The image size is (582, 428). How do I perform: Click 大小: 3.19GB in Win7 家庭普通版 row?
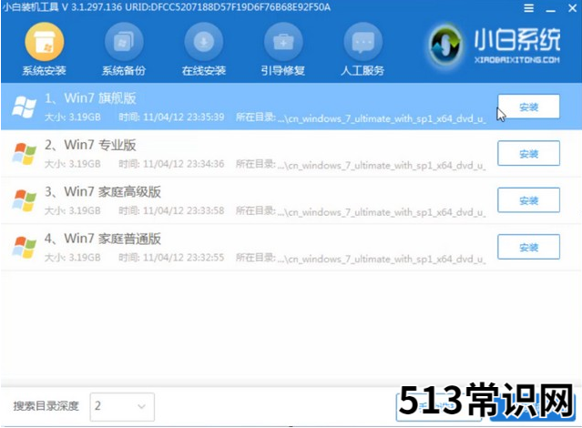click(x=73, y=258)
